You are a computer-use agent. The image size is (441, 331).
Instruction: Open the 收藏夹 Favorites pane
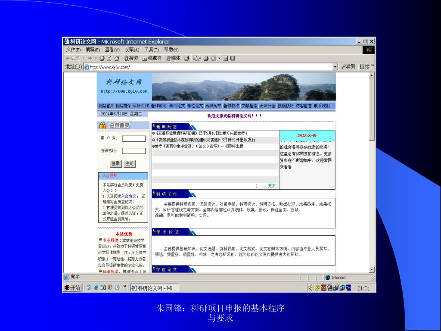[152, 58]
